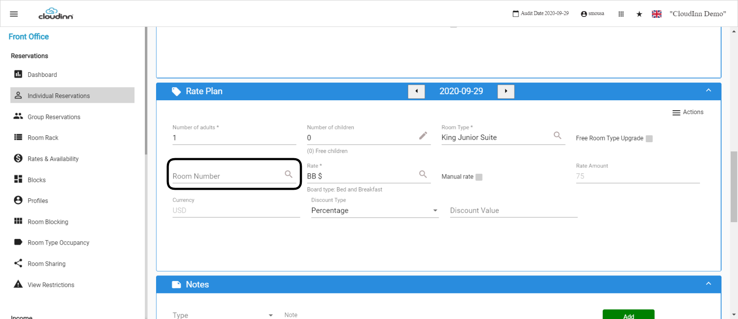The width and height of the screenshot is (738, 319).
Task: Click the Group Reservations people icon
Action: pyautogui.click(x=18, y=116)
